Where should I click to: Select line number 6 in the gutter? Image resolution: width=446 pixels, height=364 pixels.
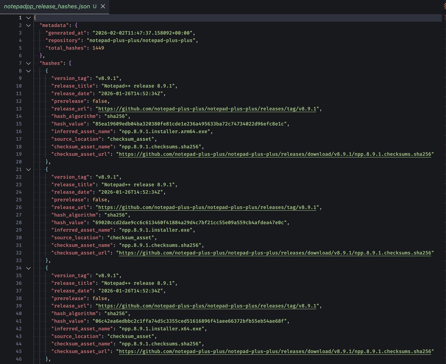(20, 56)
